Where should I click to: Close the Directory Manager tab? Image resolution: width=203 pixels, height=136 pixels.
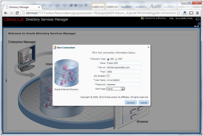pos(39,7)
